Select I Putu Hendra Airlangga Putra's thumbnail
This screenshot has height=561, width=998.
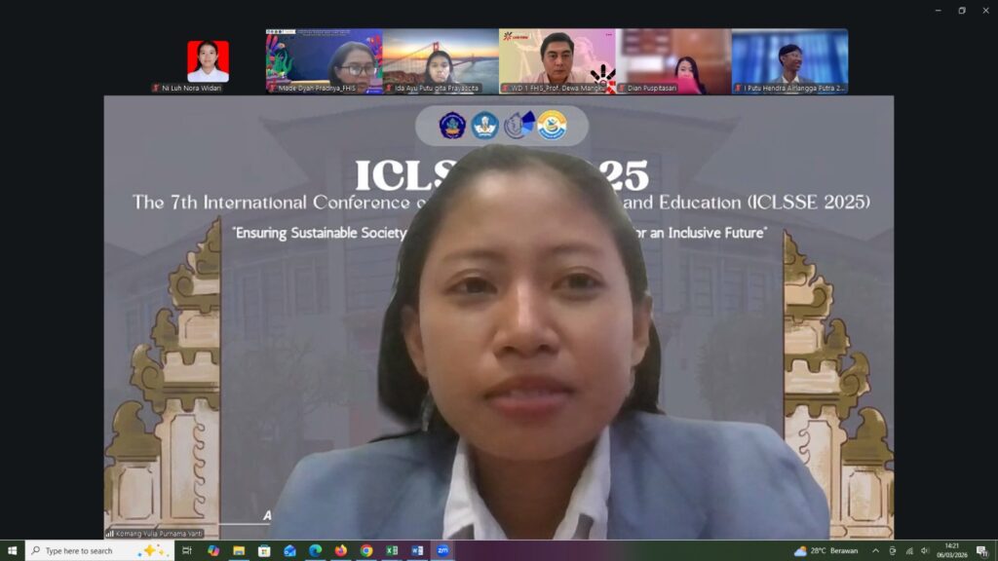click(789, 61)
